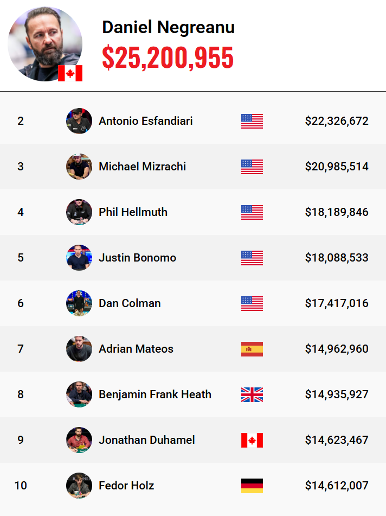Click the US flag next to Justin Bonomo
This screenshot has width=386, height=516.
coord(252,258)
